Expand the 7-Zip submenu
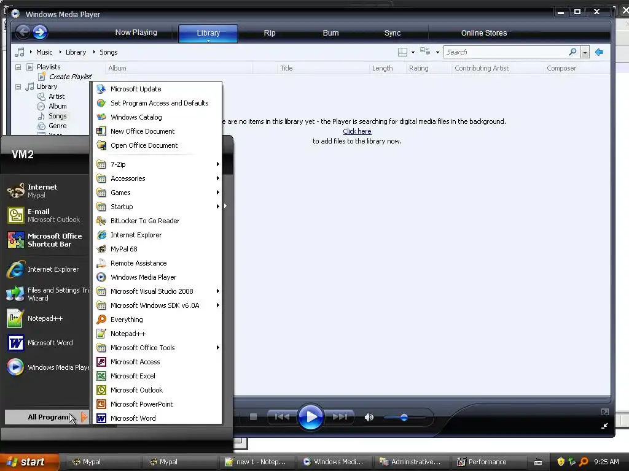Image resolution: width=629 pixels, height=471 pixels. click(157, 164)
